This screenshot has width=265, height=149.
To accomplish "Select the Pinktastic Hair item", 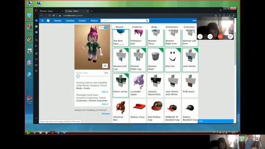I will click(x=138, y=38).
